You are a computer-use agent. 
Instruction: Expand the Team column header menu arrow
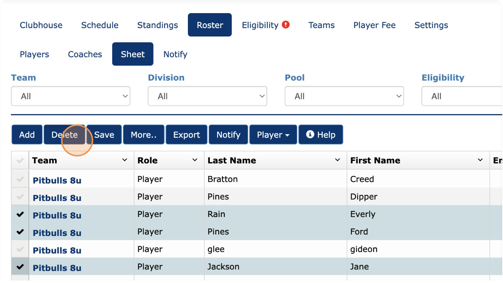point(125,160)
